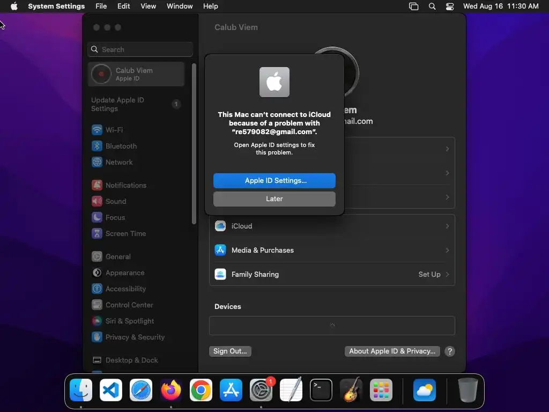The height and width of the screenshot is (412, 549).
Task: Select Calub Viem Apple ID in sidebar
Action: point(136,74)
